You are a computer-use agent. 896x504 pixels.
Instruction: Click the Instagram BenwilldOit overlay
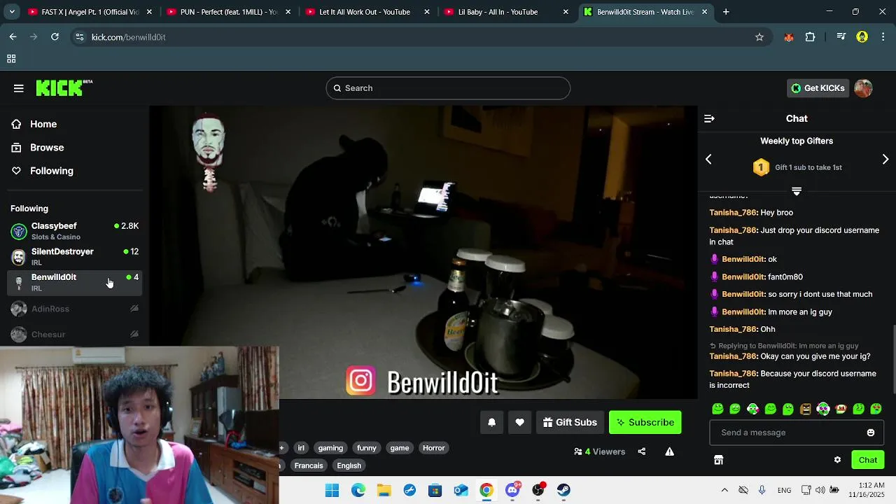coord(422,381)
